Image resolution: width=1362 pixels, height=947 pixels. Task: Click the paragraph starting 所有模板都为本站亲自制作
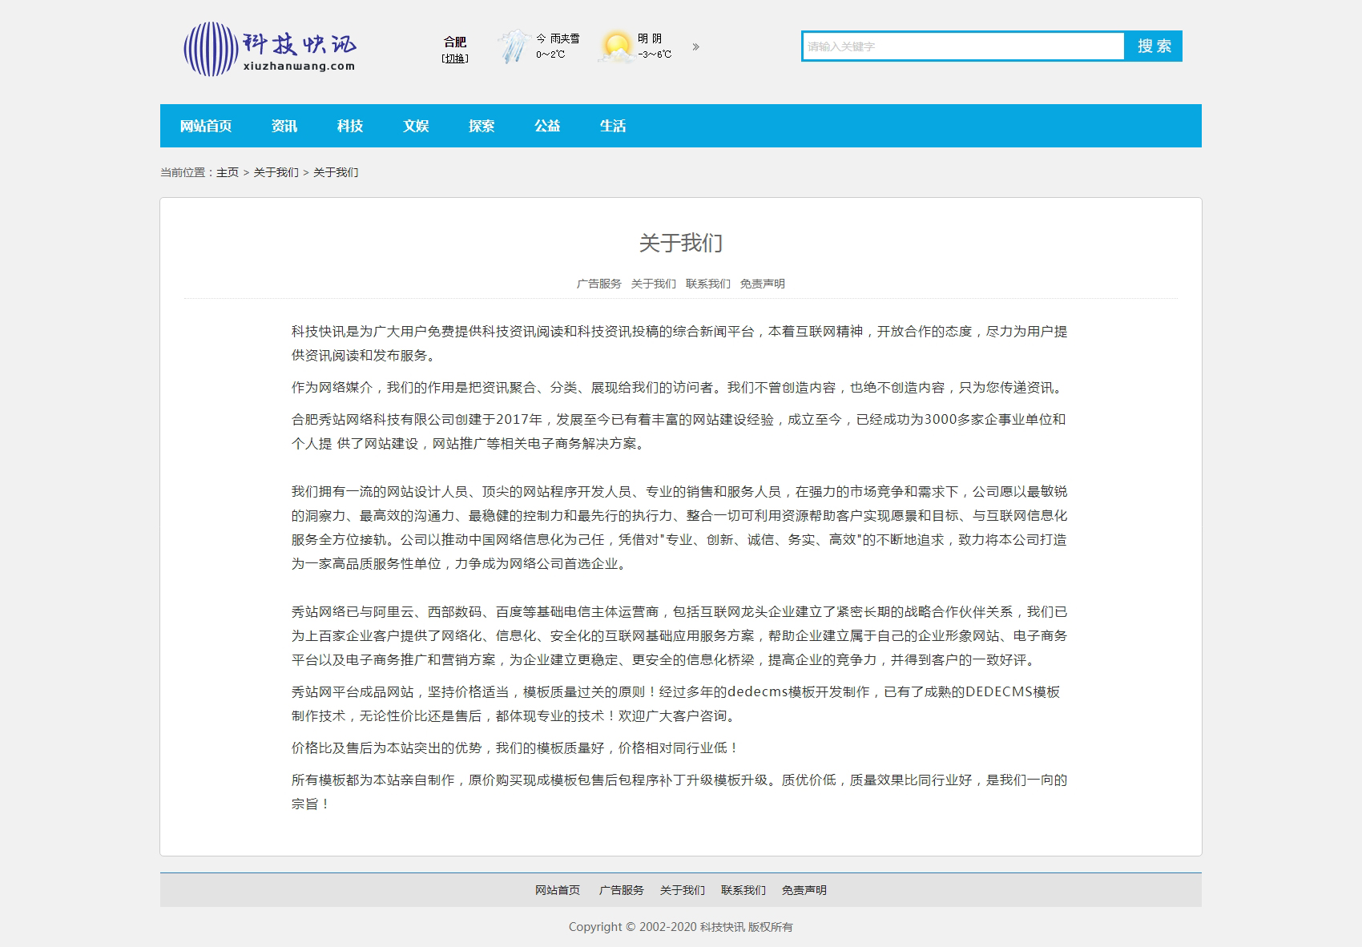679,792
